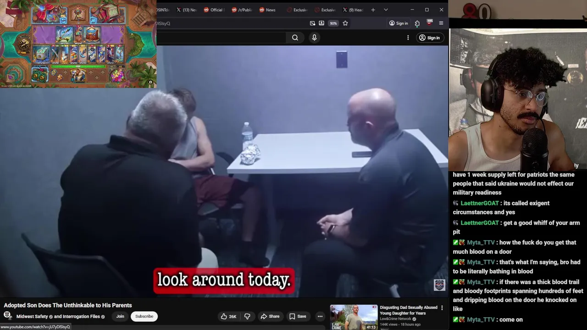Click the game overlay in the corner
The width and height of the screenshot is (587, 330).
(78, 44)
